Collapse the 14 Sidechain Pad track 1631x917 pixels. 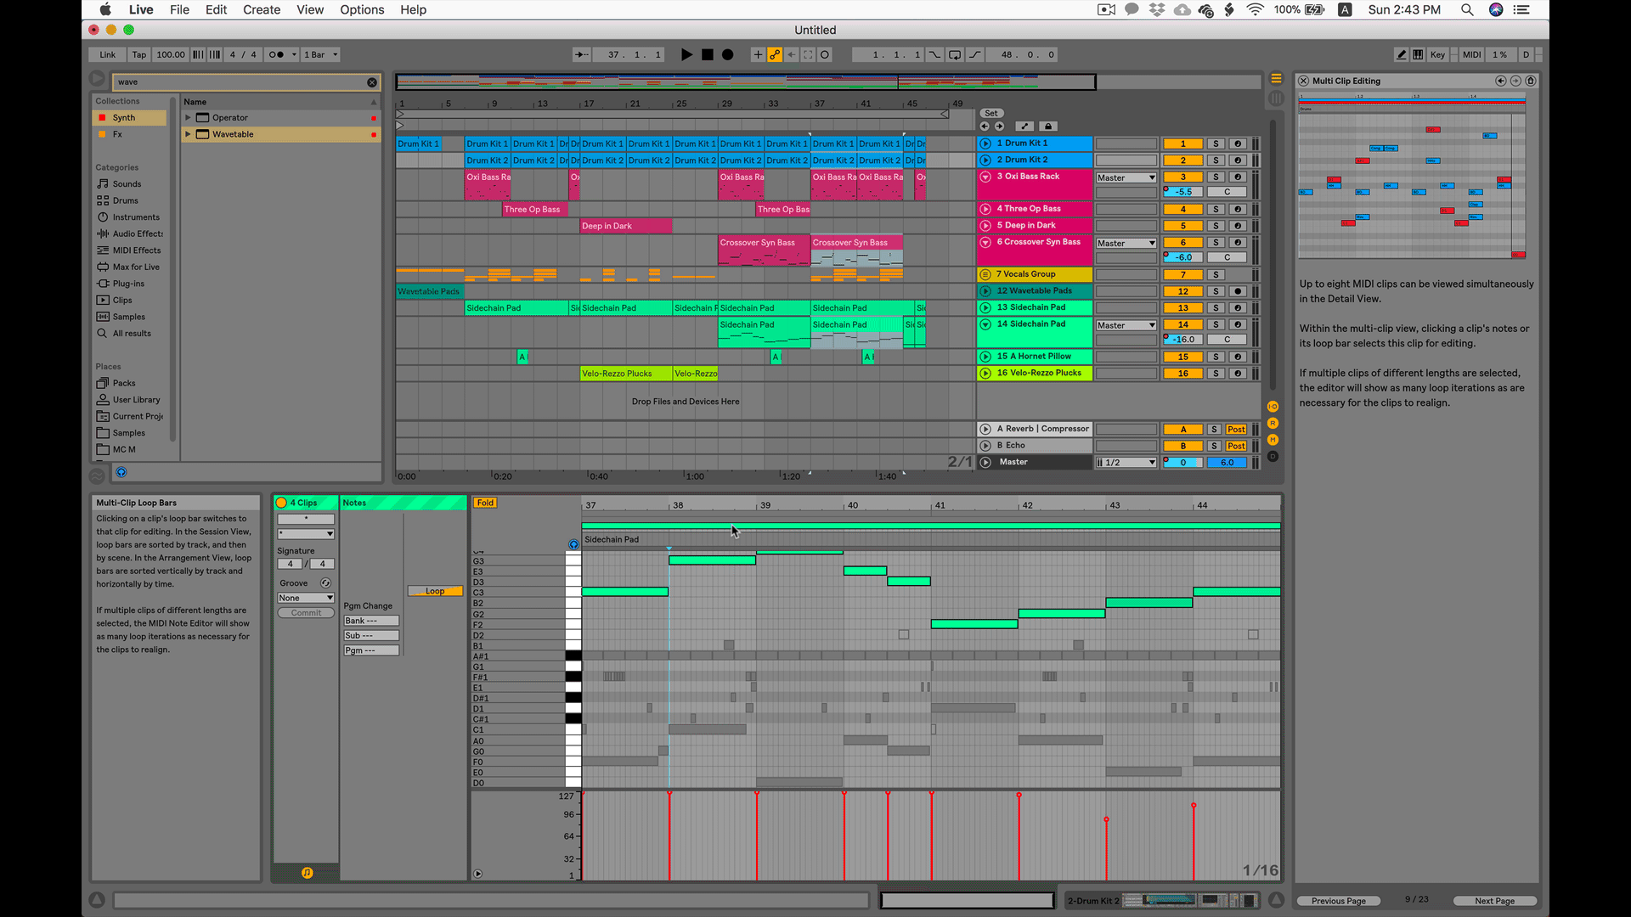coord(985,324)
